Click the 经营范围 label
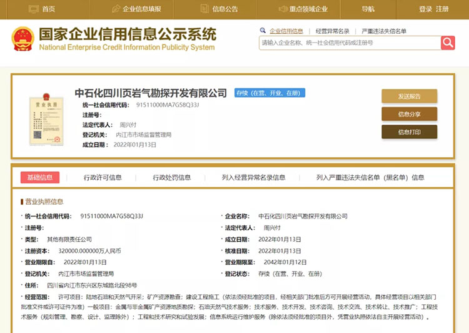Viewport: 469px width, 333px height. pos(37,297)
